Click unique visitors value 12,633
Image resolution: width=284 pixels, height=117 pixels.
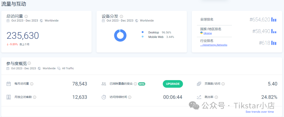tap(80, 97)
